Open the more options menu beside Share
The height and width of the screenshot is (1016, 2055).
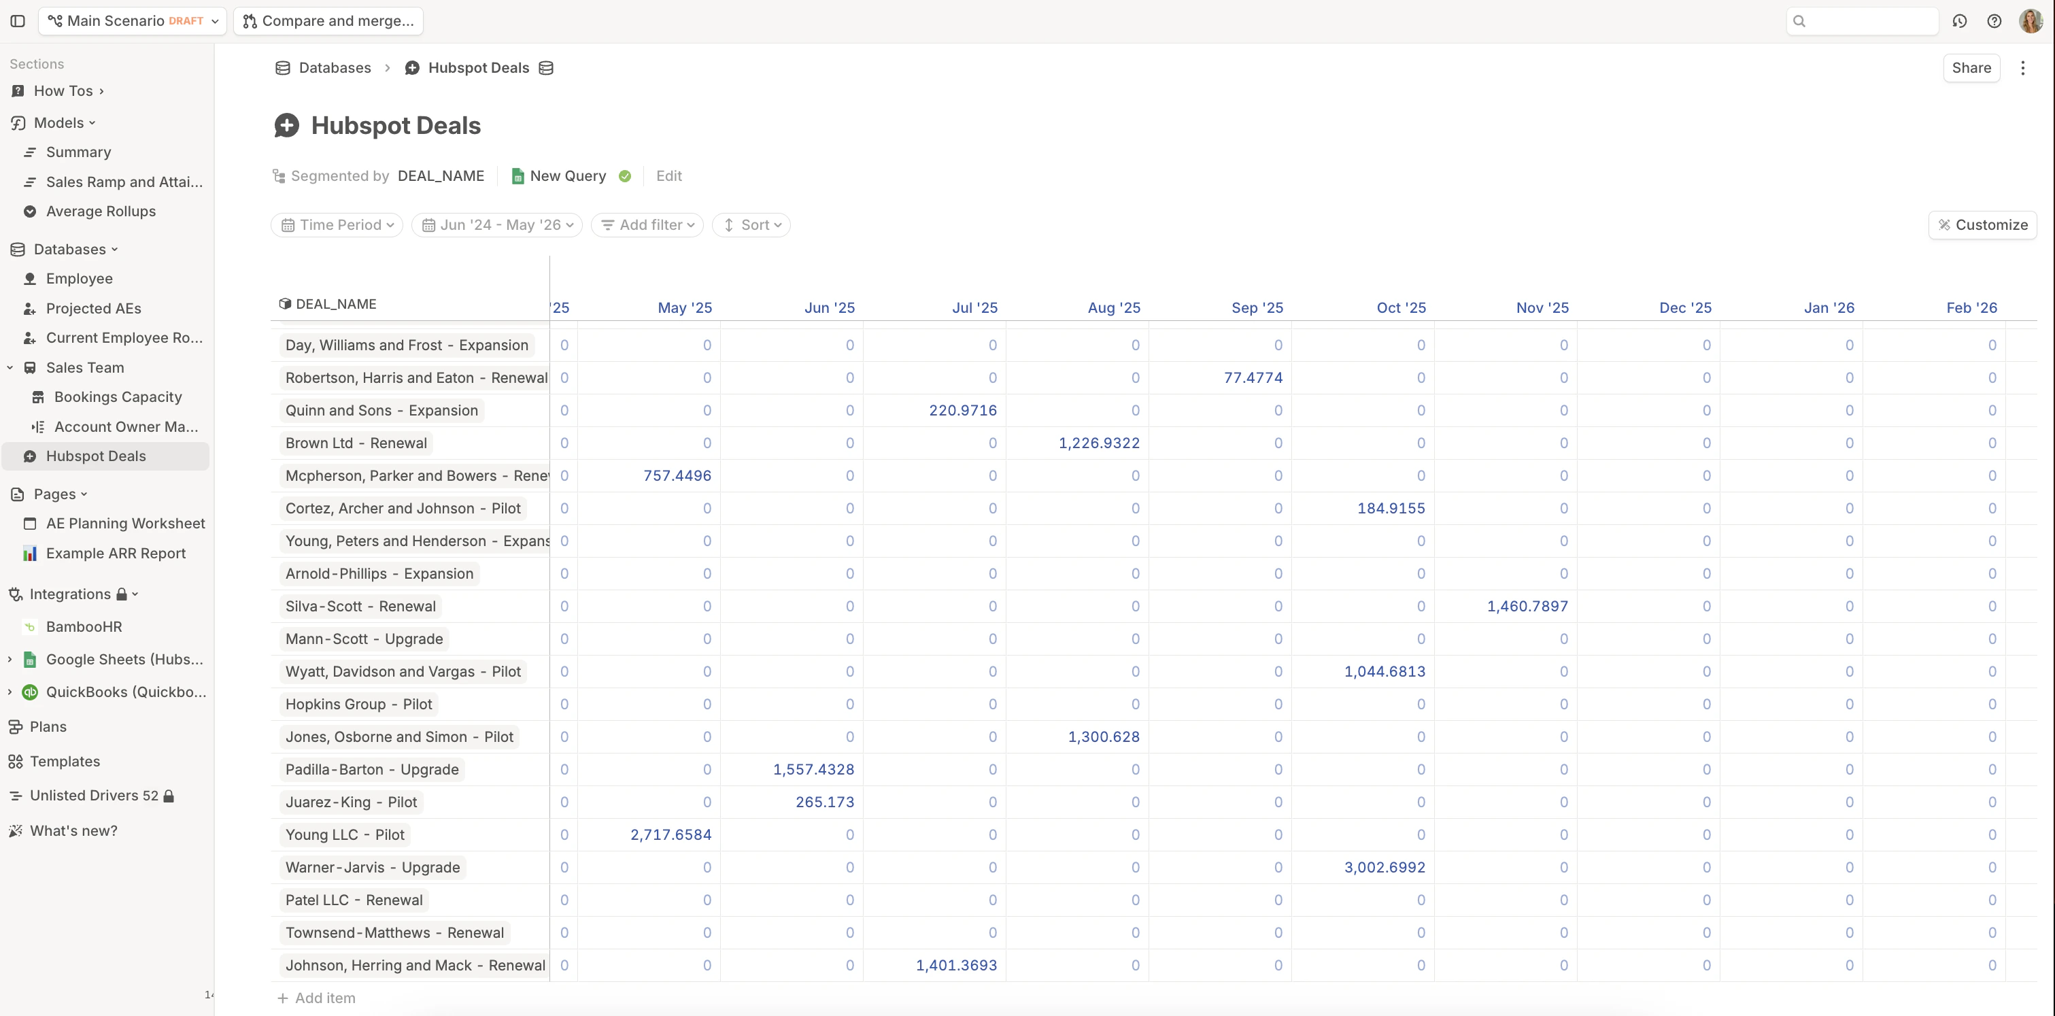2024,68
